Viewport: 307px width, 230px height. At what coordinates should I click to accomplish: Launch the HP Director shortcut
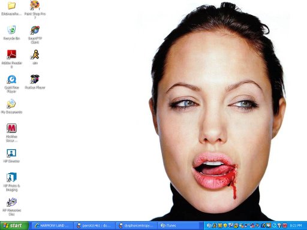pyautogui.click(x=11, y=153)
